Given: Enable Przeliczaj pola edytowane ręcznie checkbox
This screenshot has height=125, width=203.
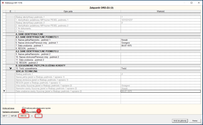Looking at the screenshot, I should 23,108.
